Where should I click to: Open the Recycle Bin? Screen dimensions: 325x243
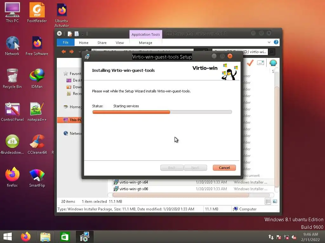[x=12, y=78]
